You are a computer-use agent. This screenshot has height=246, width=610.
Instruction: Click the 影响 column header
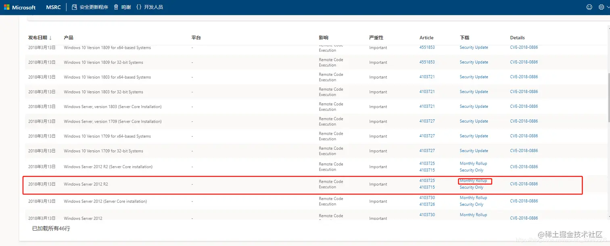point(324,38)
